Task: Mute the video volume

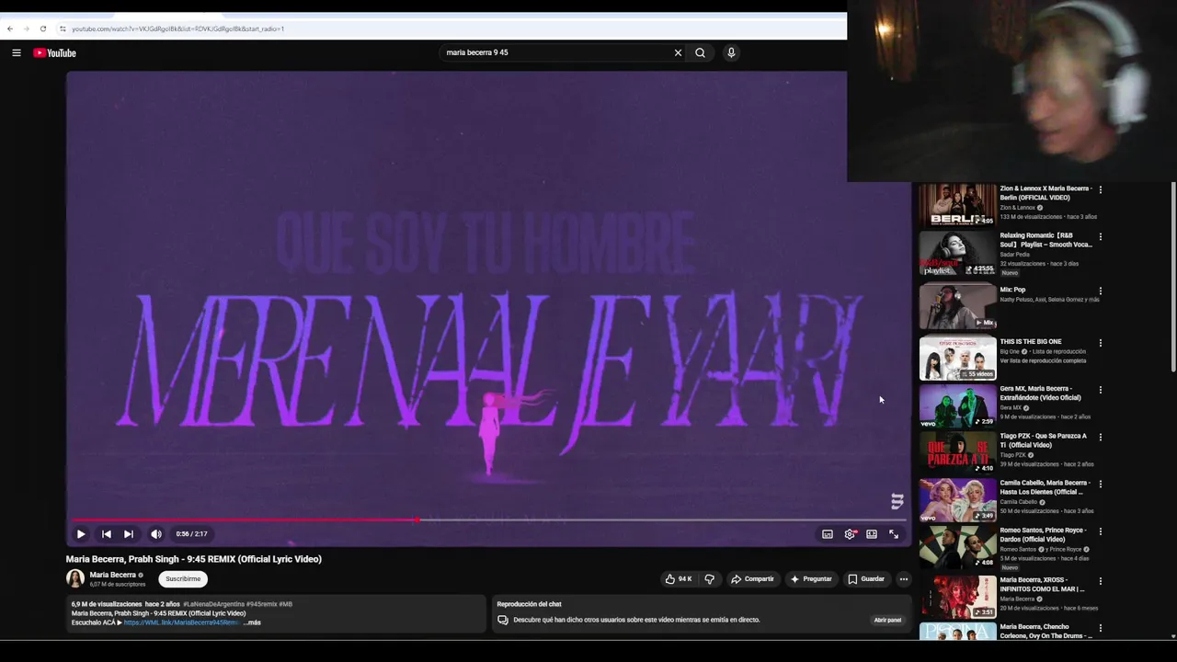Action: (x=156, y=533)
